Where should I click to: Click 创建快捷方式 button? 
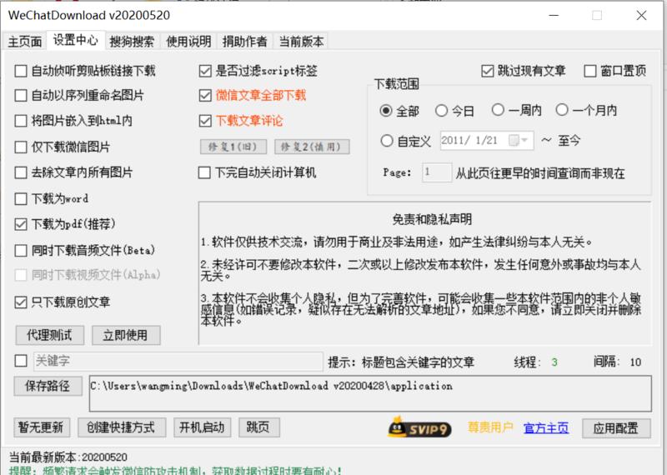click(x=122, y=427)
